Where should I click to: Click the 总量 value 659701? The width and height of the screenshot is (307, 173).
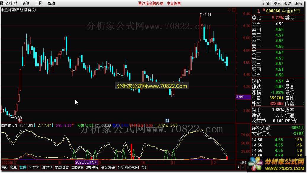(x=276, y=98)
